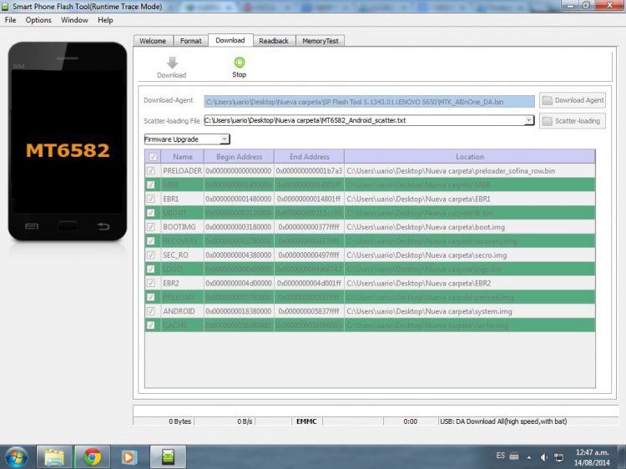This screenshot has height=469, width=626.
Task: Click the green Stop icon
Action: tap(240, 63)
